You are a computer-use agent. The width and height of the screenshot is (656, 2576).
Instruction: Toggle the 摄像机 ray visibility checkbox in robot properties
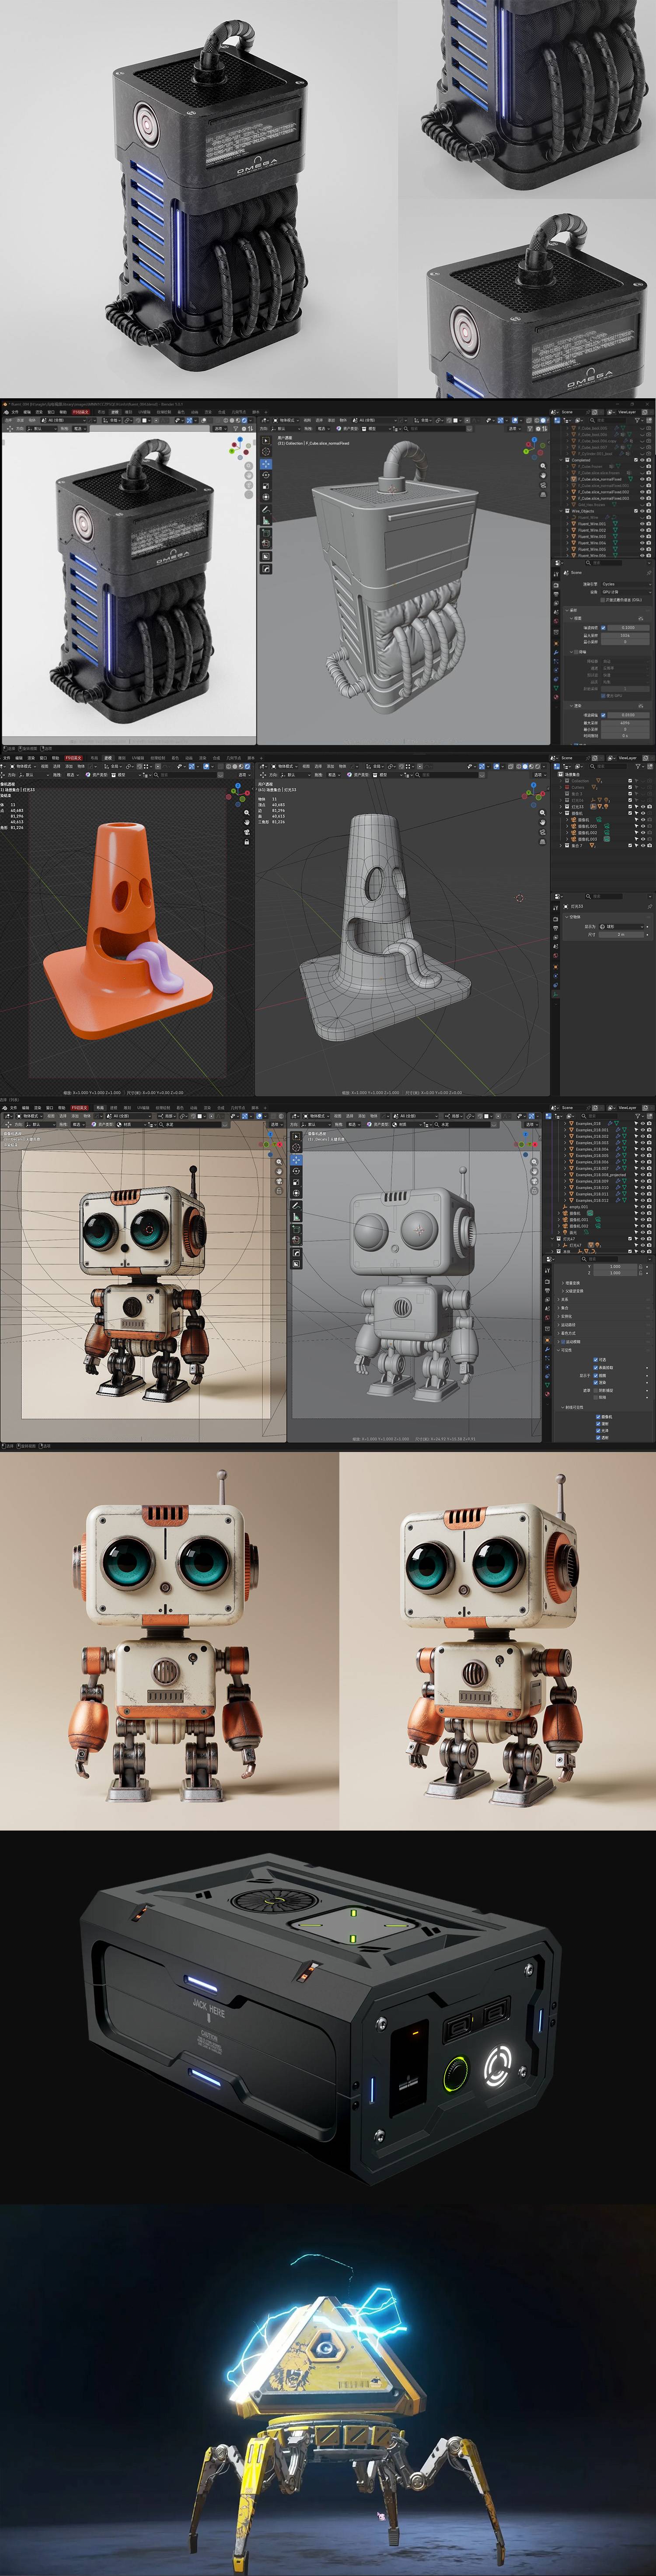point(598,1416)
